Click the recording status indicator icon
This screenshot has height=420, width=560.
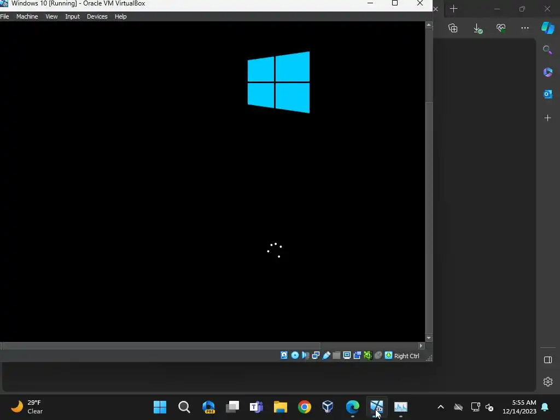pos(357,355)
